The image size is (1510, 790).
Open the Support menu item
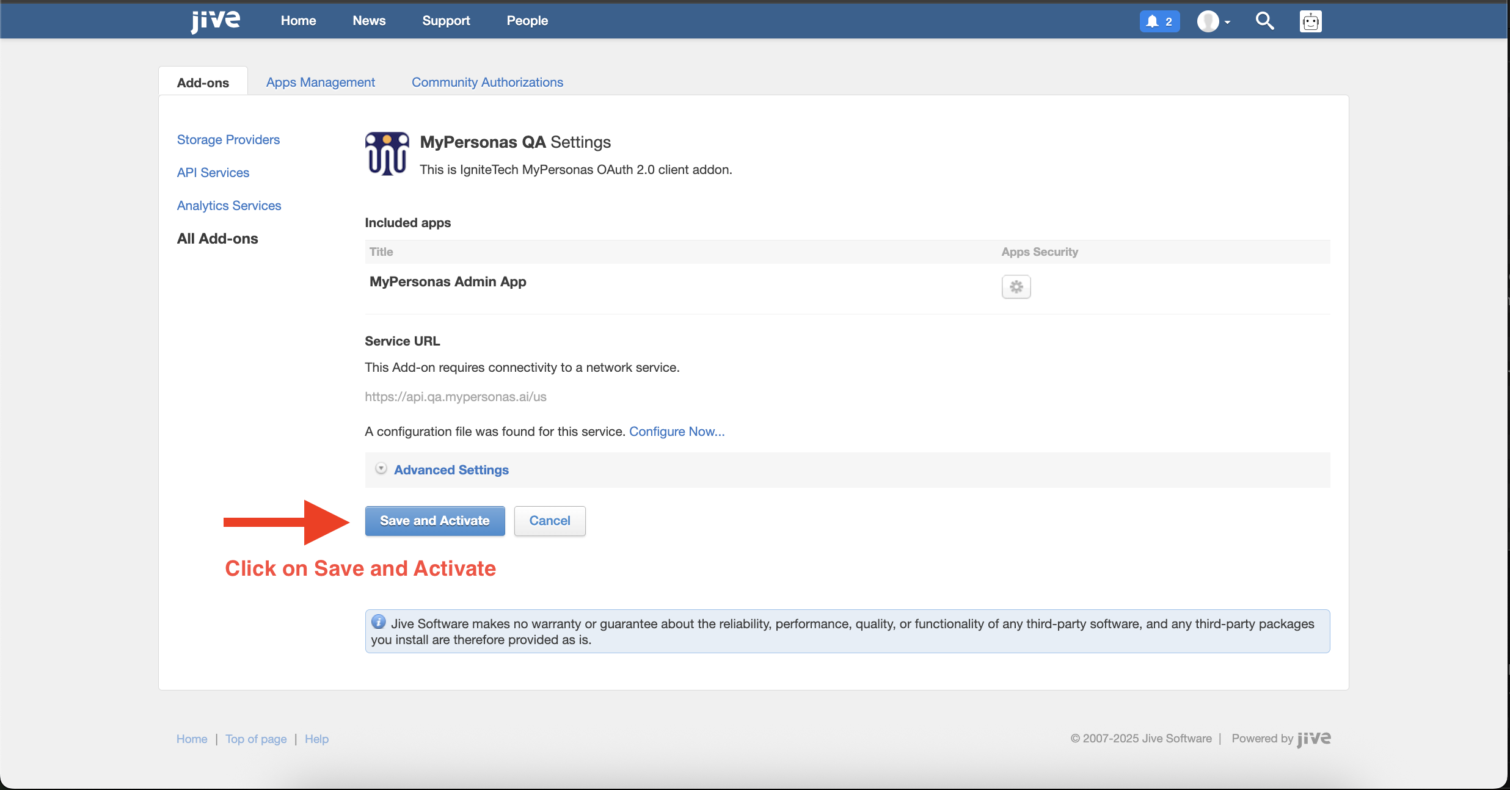(446, 21)
